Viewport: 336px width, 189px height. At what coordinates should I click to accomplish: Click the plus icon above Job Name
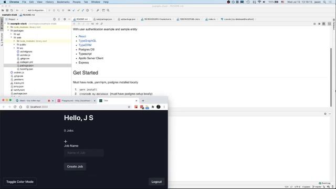point(66,141)
